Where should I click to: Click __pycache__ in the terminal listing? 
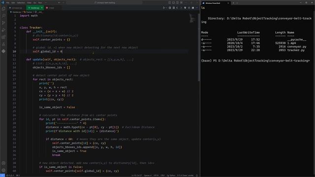[297, 39]
